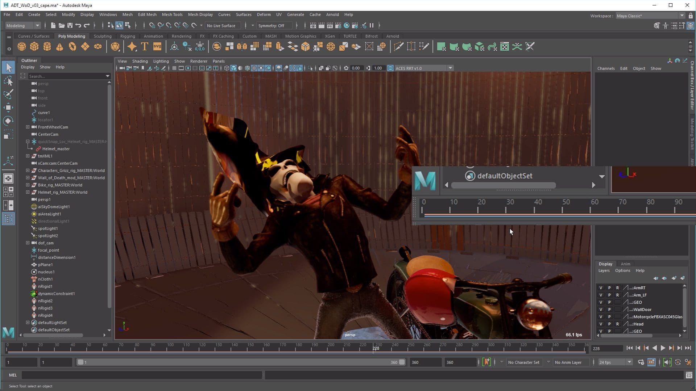Open the viewport Shading menu
The image size is (696, 391).
coord(140,61)
